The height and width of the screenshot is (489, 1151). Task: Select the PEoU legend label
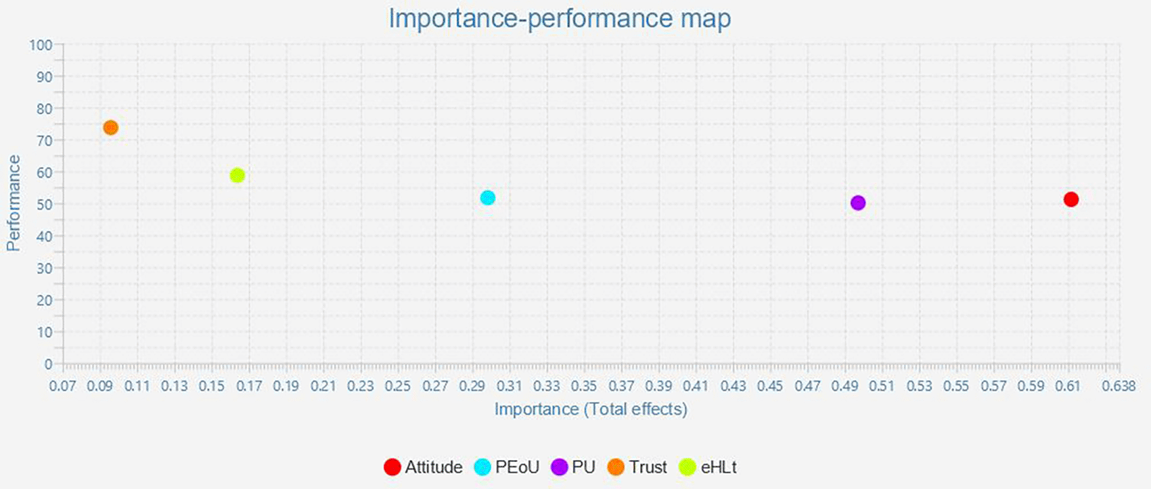(517, 467)
